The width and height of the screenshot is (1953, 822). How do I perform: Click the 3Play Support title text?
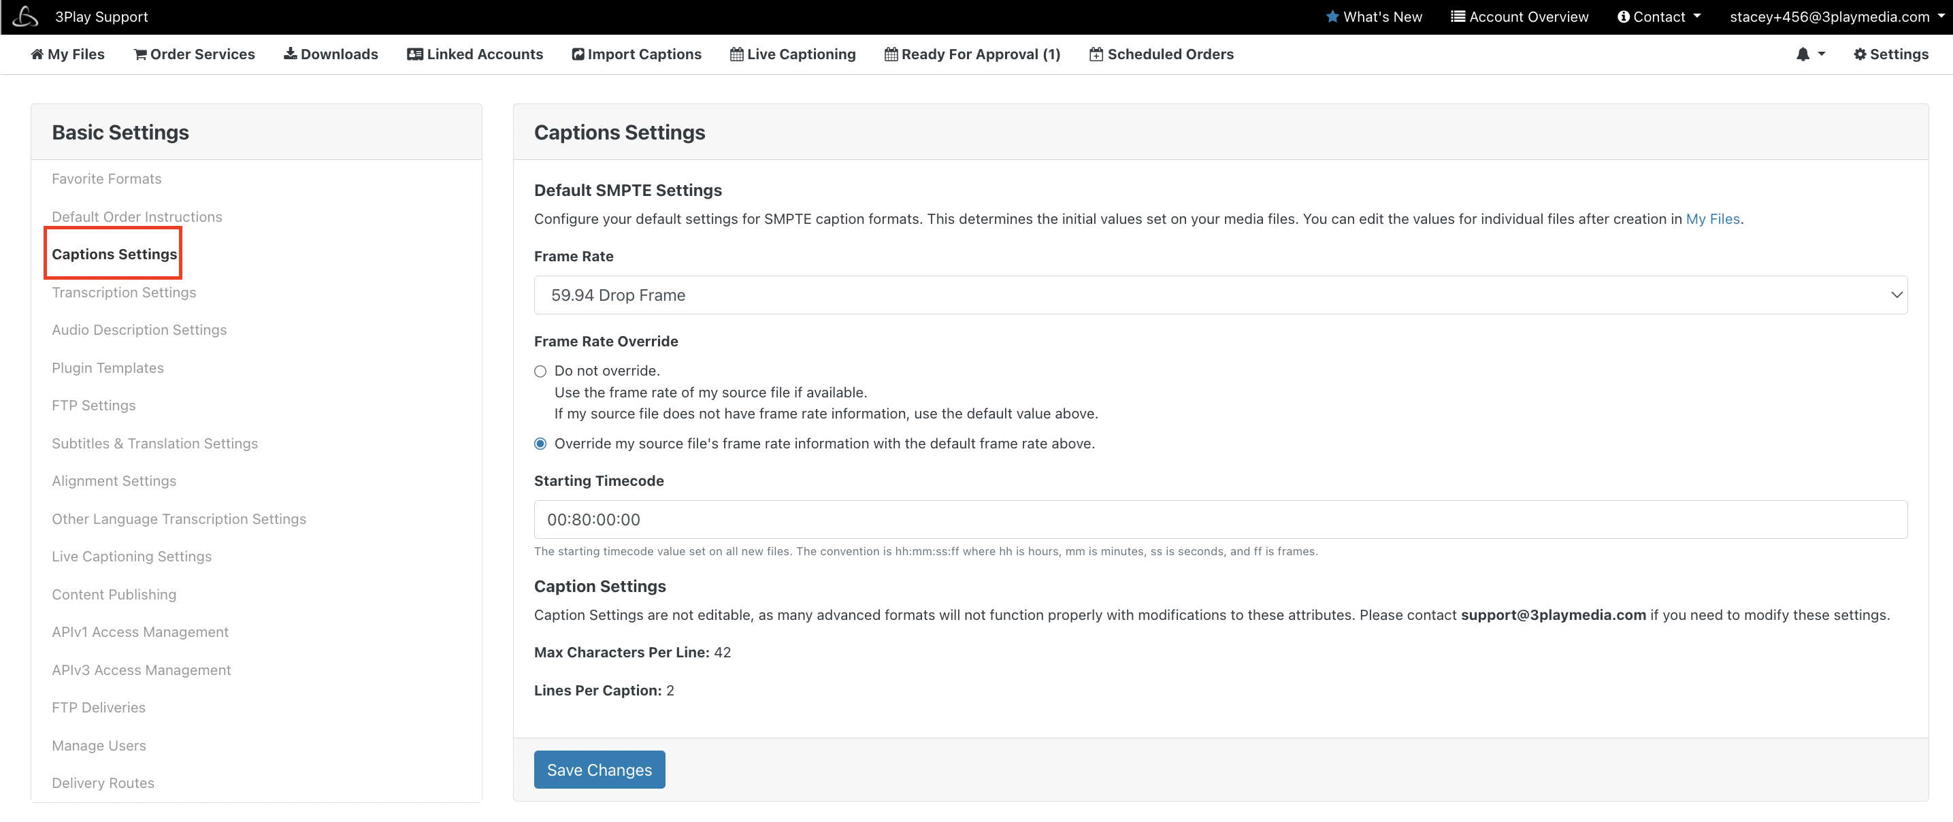coord(101,17)
